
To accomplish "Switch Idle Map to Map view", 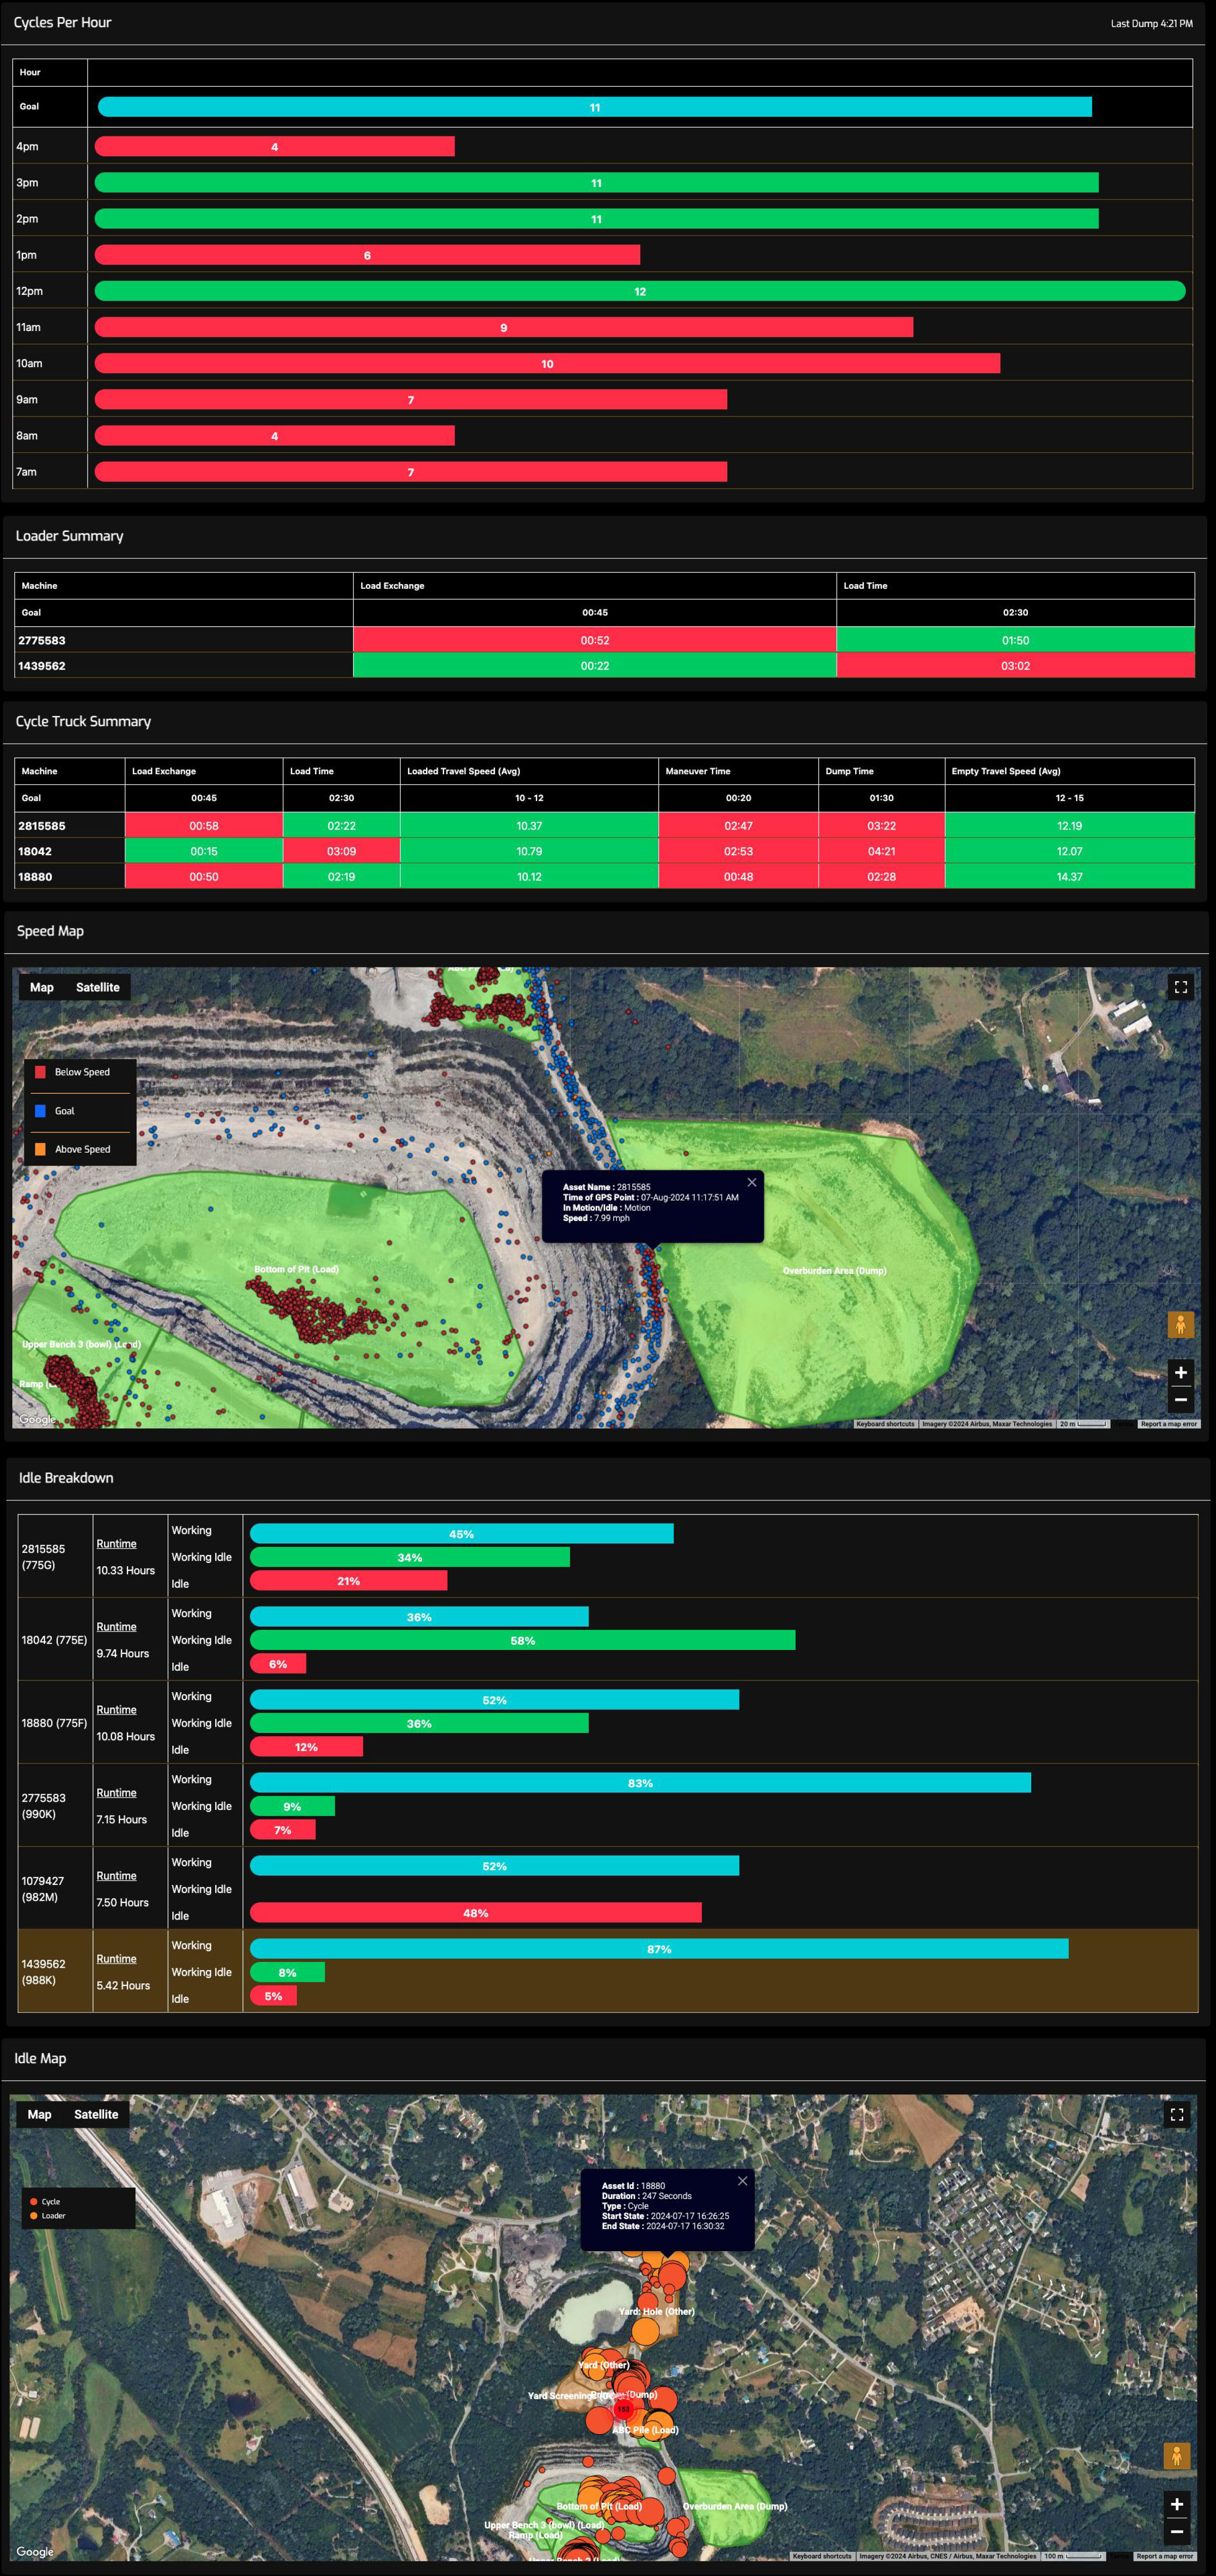I will click(x=40, y=2114).
